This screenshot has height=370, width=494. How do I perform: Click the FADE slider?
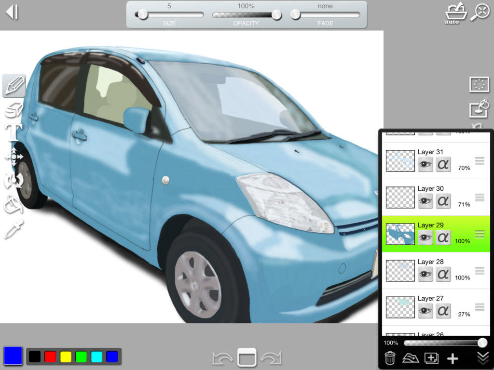click(325, 14)
